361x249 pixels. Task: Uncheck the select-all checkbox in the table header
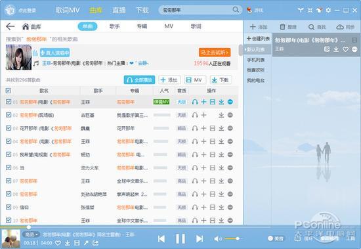pyautogui.click(x=9, y=91)
